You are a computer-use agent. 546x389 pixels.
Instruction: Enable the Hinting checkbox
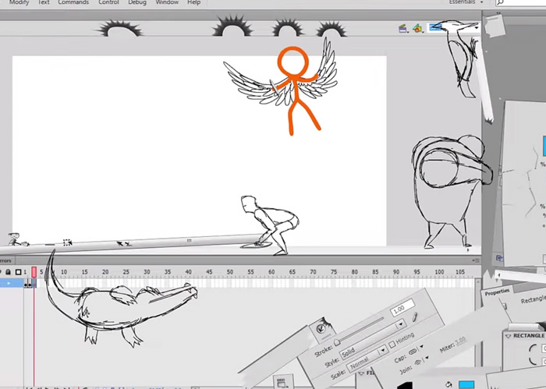click(392, 344)
